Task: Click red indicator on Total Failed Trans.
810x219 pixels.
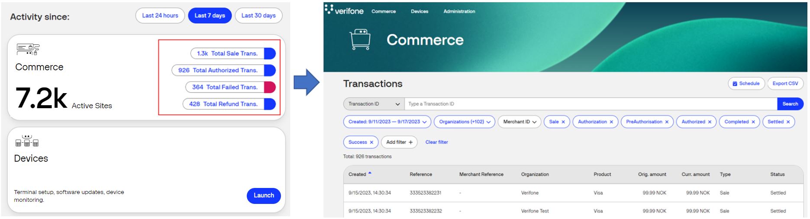Action: pyautogui.click(x=270, y=87)
